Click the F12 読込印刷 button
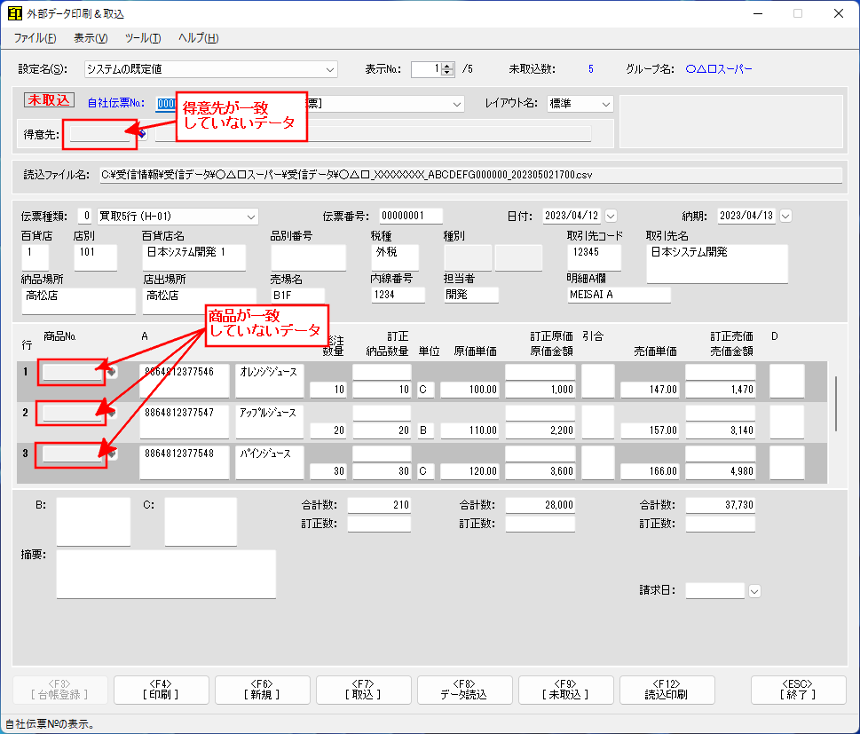860x734 pixels. pyautogui.click(x=667, y=690)
